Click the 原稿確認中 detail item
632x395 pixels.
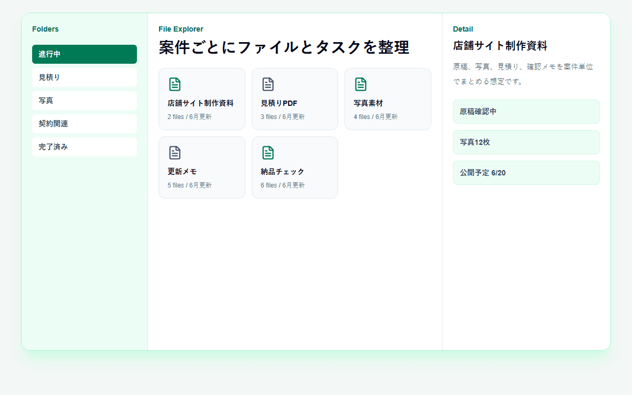click(x=526, y=112)
